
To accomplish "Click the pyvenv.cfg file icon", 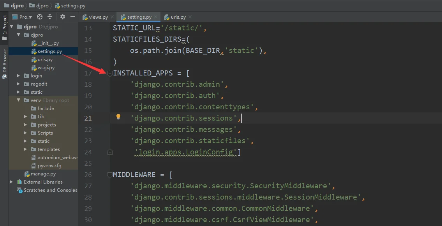I will click(x=33, y=166).
